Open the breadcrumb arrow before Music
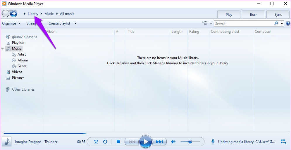Image resolution: width=291 pixels, height=150 pixels. pos(42,14)
